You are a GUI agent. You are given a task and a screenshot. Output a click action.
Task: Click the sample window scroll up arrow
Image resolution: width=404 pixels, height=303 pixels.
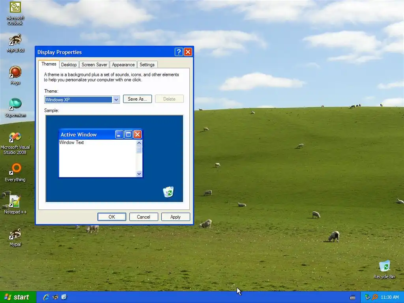(x=139, y=143)
